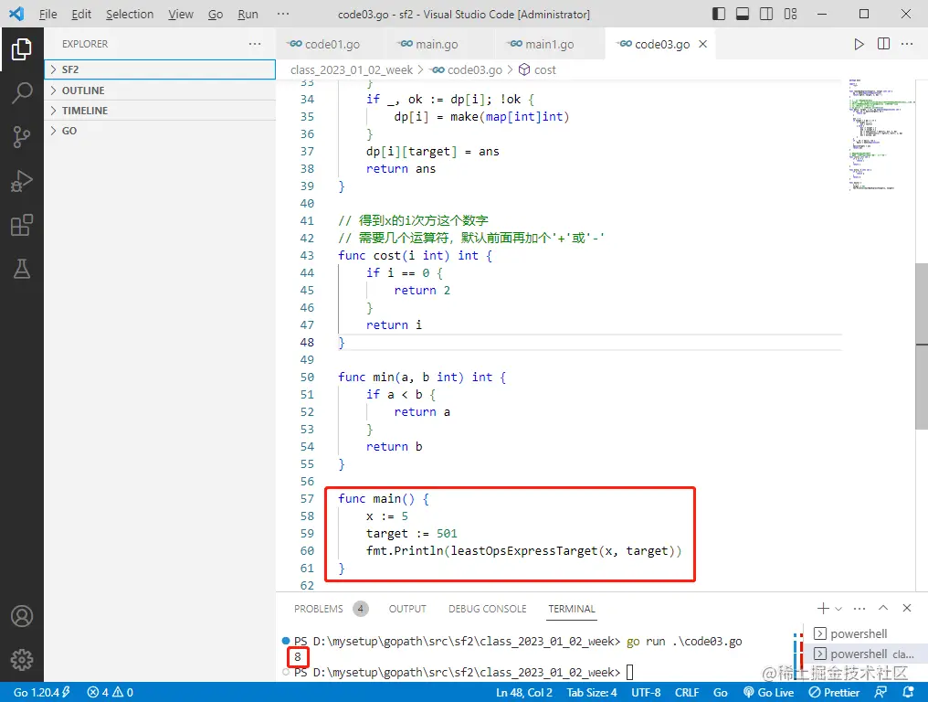Change CRLF end of line sequence
928x702 pixels.
click(687, 692)
